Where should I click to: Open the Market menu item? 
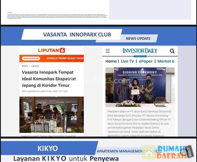[166, 61]
